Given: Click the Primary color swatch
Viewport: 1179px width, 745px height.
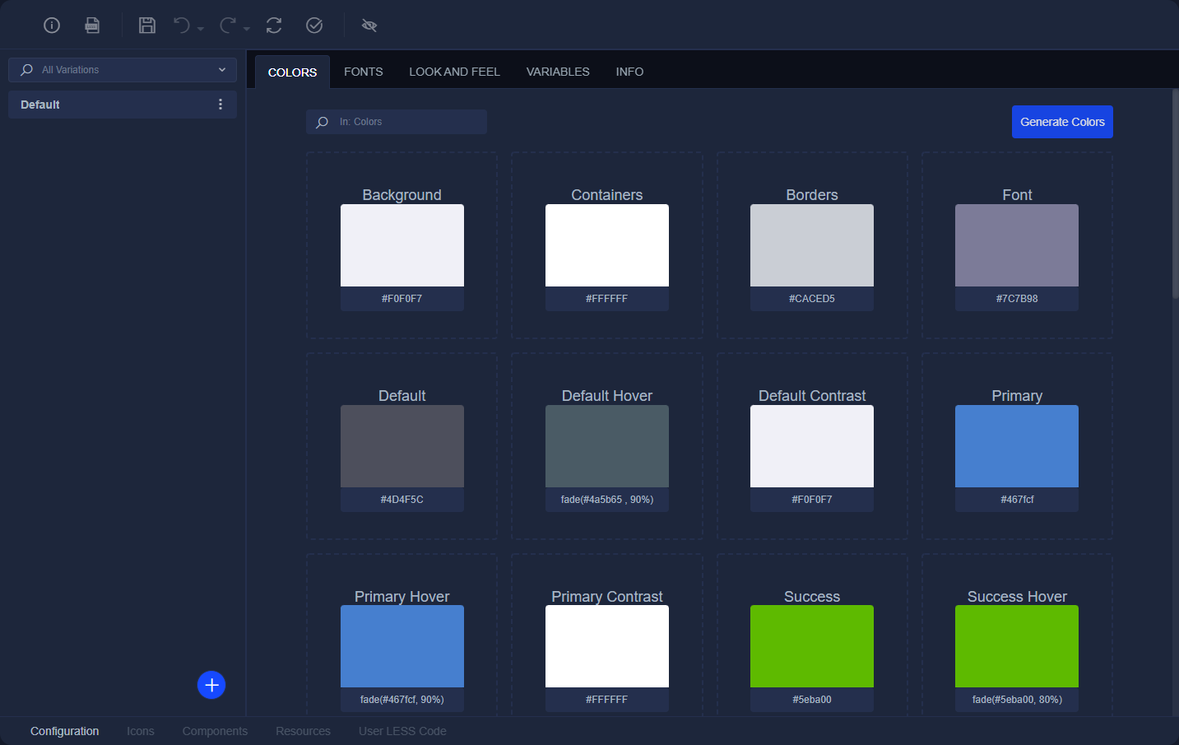Looking at the screenshot, I should click(1016, 446).
